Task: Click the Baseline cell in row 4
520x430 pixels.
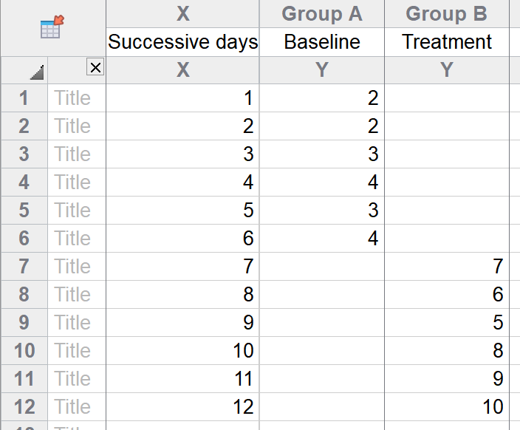Action: 321,182
